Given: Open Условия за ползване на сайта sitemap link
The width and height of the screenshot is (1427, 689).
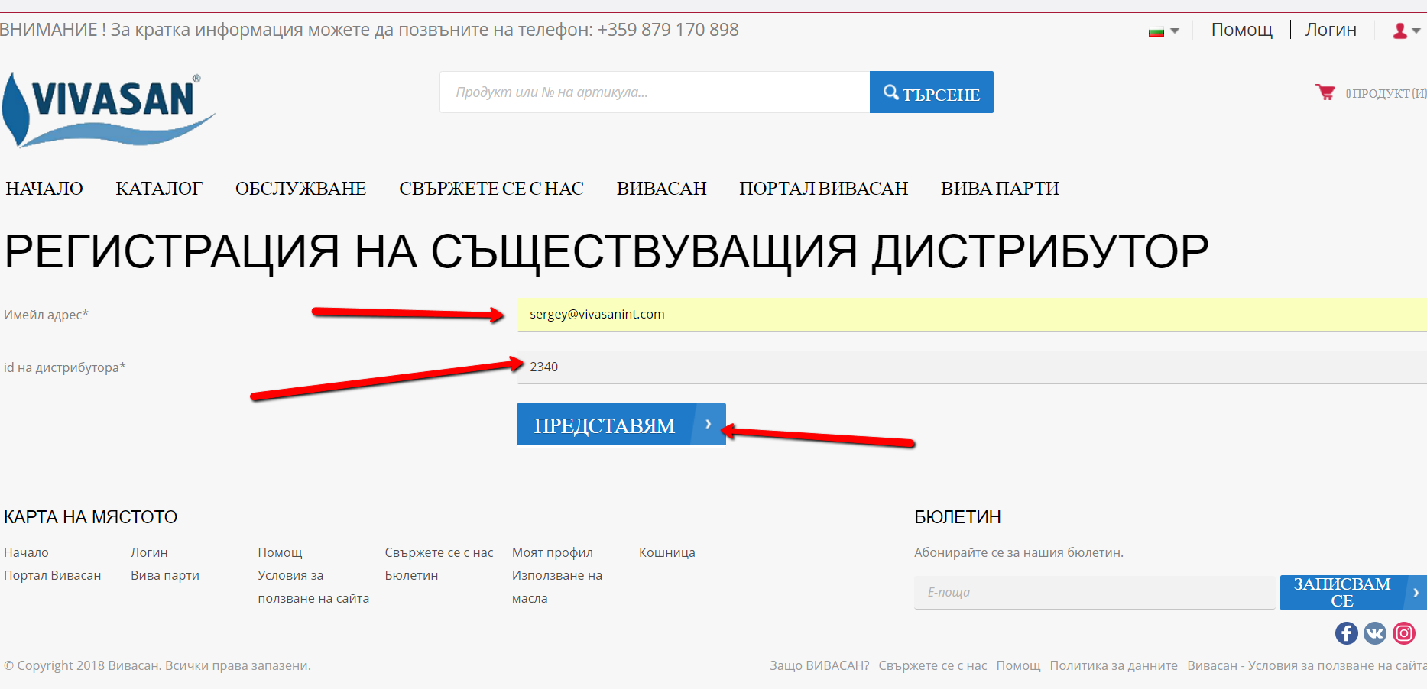Looking at the screenshot, I should [313, 587].
